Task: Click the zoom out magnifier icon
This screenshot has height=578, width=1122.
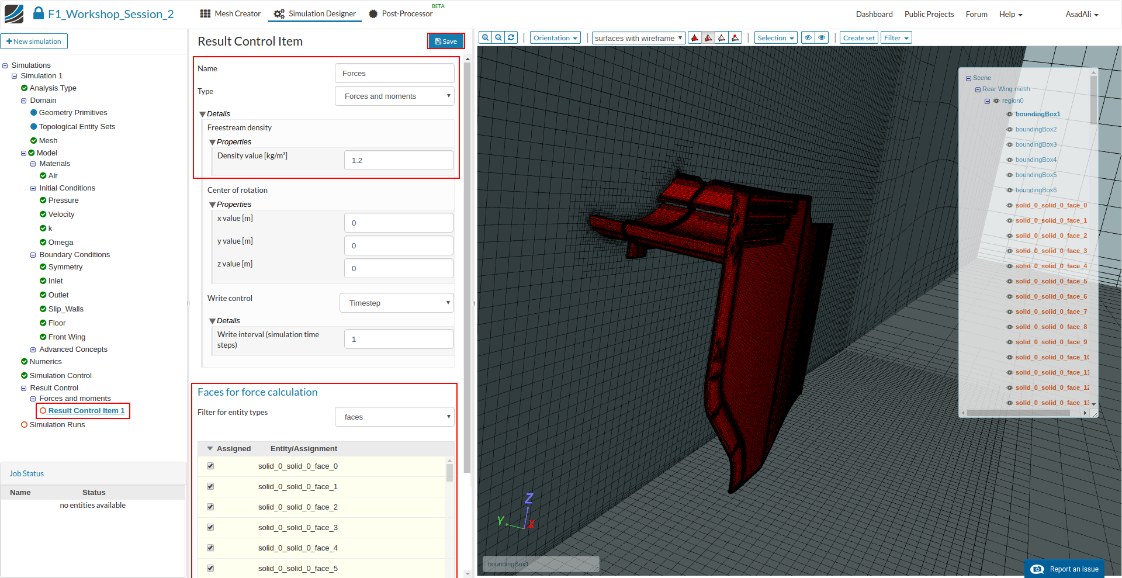Action: [x=498, y=37]
